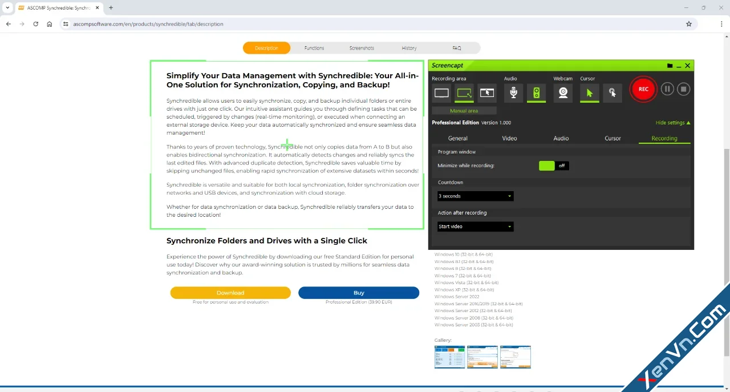Close the ASCOMP Synchredible browser tab
730x392 pixels.
coord(98,7)
